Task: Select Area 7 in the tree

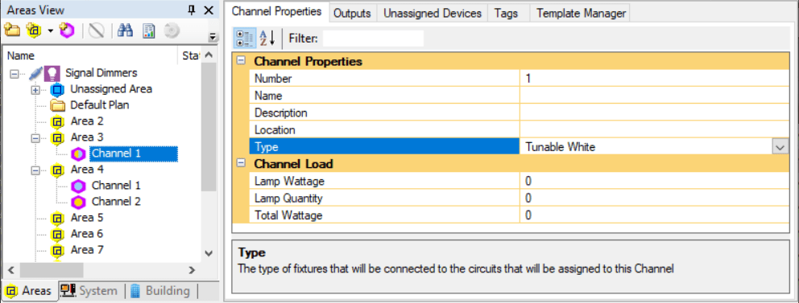Action: [87, 250]
